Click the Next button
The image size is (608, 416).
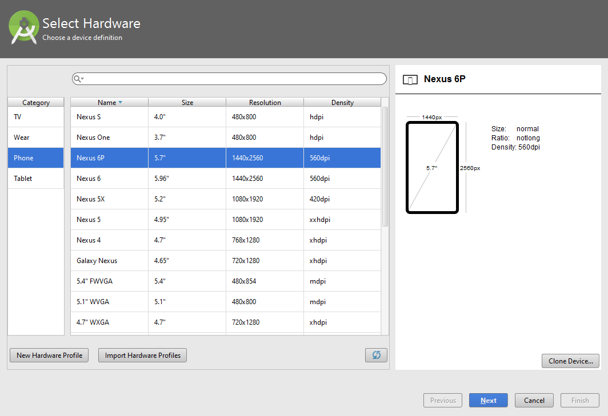(488, 400)
